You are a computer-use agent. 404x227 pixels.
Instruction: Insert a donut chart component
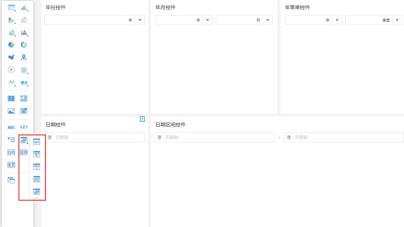coord(24,45)
